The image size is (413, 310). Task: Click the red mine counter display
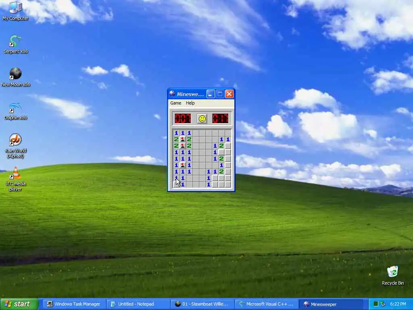(183, 119)
